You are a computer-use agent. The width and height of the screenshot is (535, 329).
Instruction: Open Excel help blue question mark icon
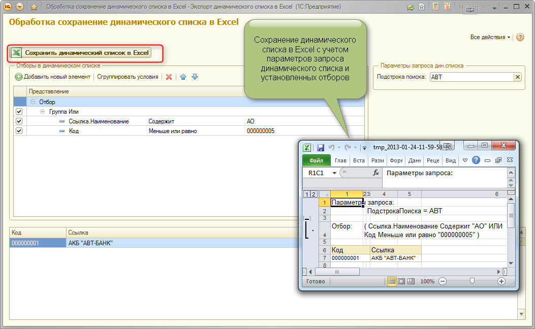(476, 160)
